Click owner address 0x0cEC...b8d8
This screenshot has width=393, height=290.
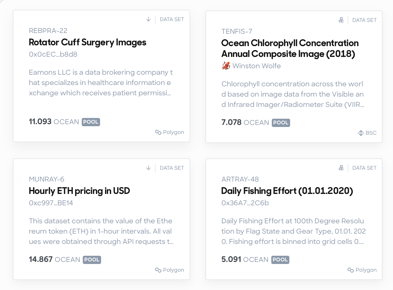[x=53, y=54]
